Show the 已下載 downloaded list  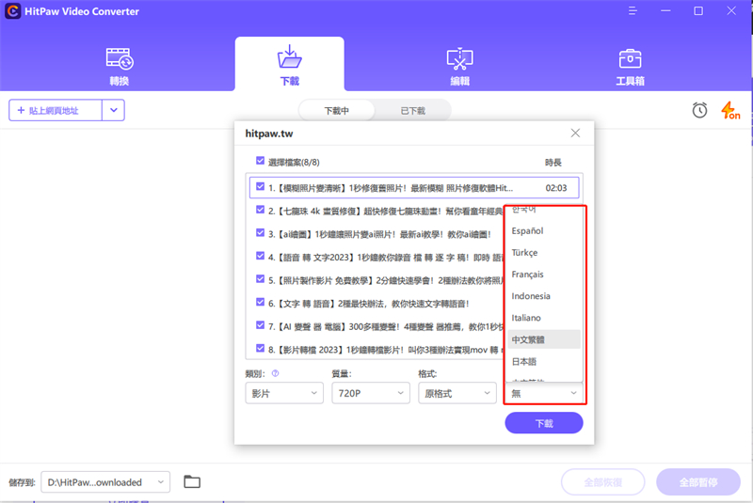(x=413, y=111)
